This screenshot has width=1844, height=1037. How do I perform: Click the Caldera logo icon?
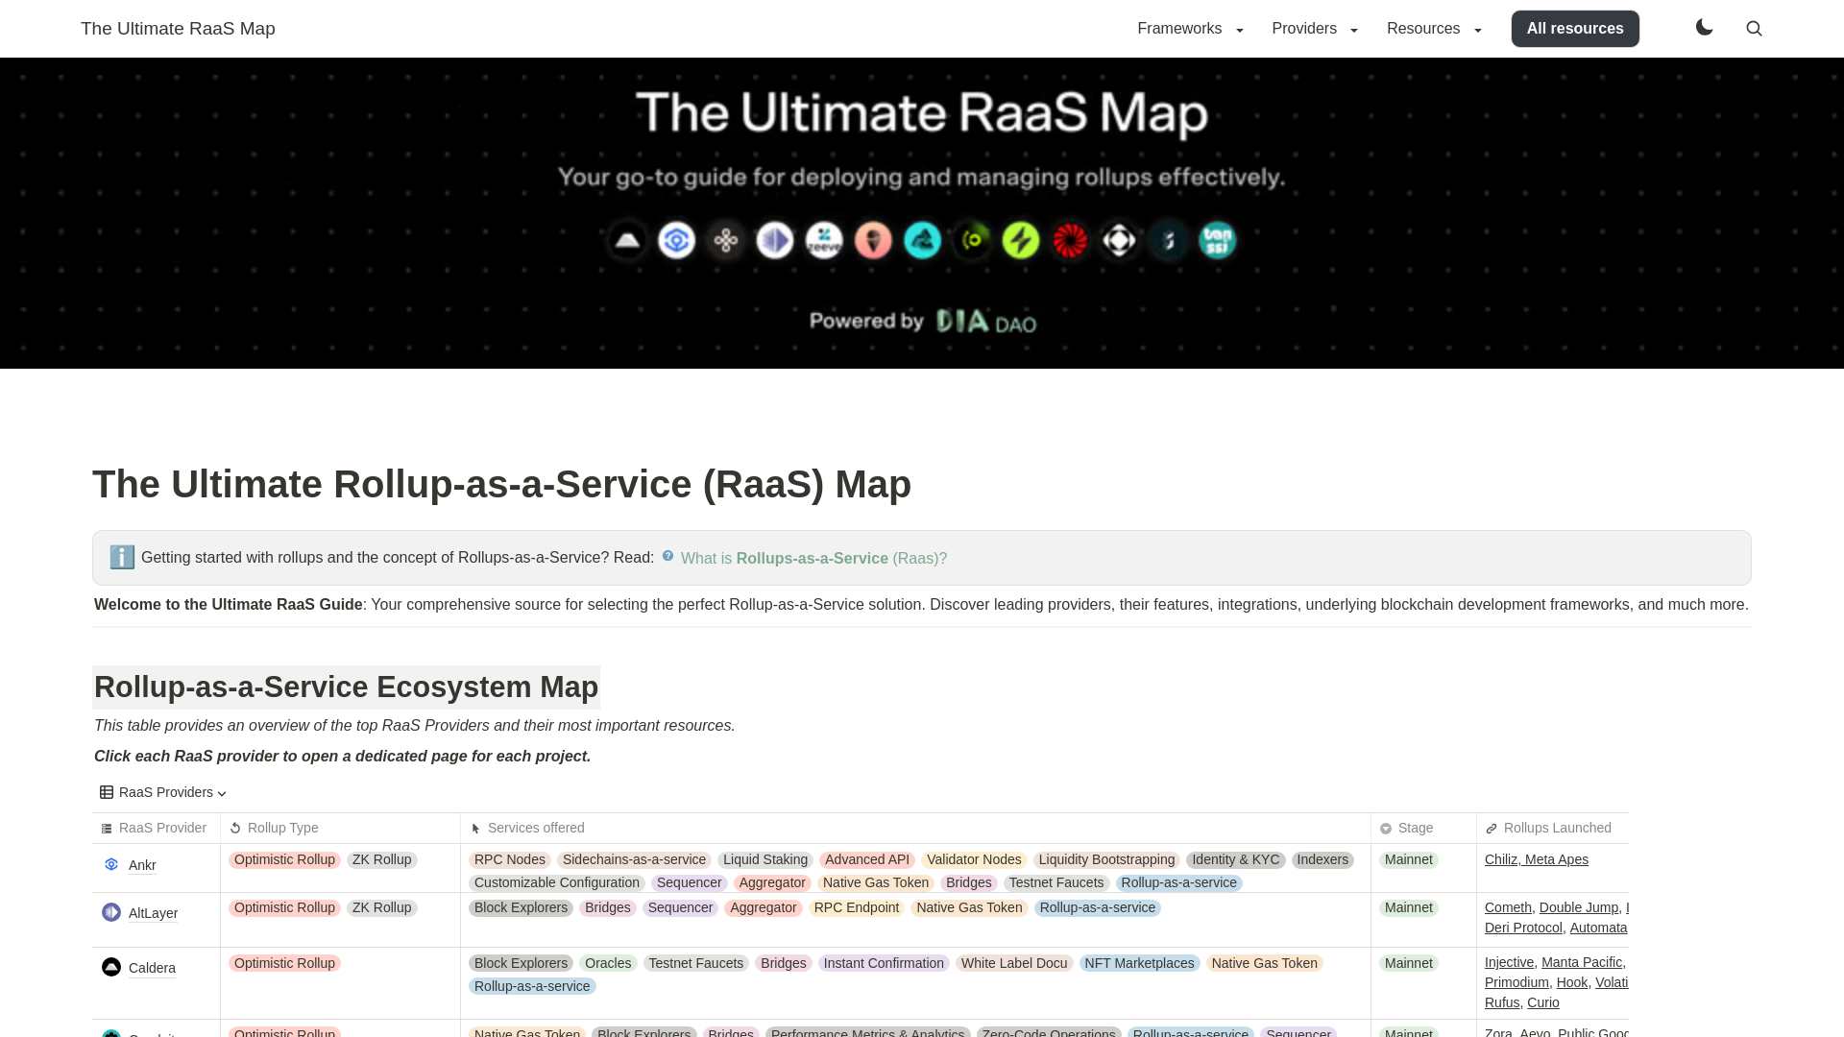pos(111,967)
